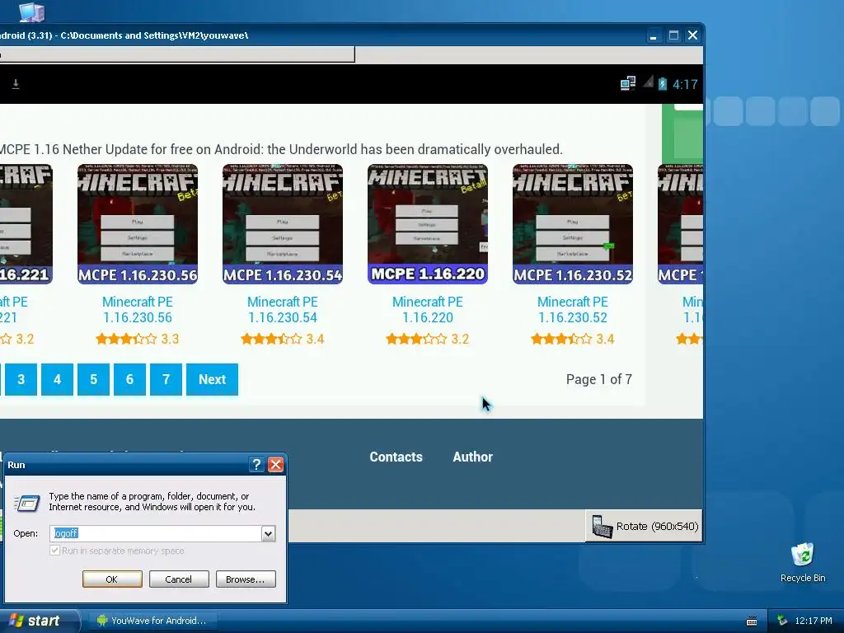The width and height of the screenshot is (844, 633).
Task: Click the Android clock showing 4:17
Action: click(x=685, y=85)
